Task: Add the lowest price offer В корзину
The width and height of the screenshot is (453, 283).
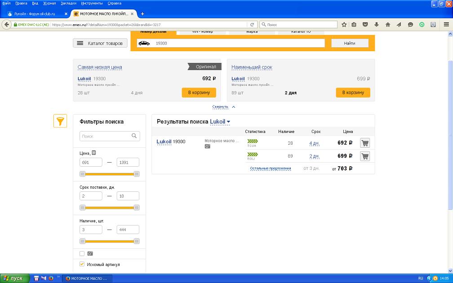Action: [x=199, y=93]
